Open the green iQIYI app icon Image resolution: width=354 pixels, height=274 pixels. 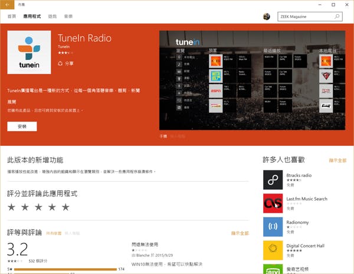pyautogui.click(x=273, y=269)
